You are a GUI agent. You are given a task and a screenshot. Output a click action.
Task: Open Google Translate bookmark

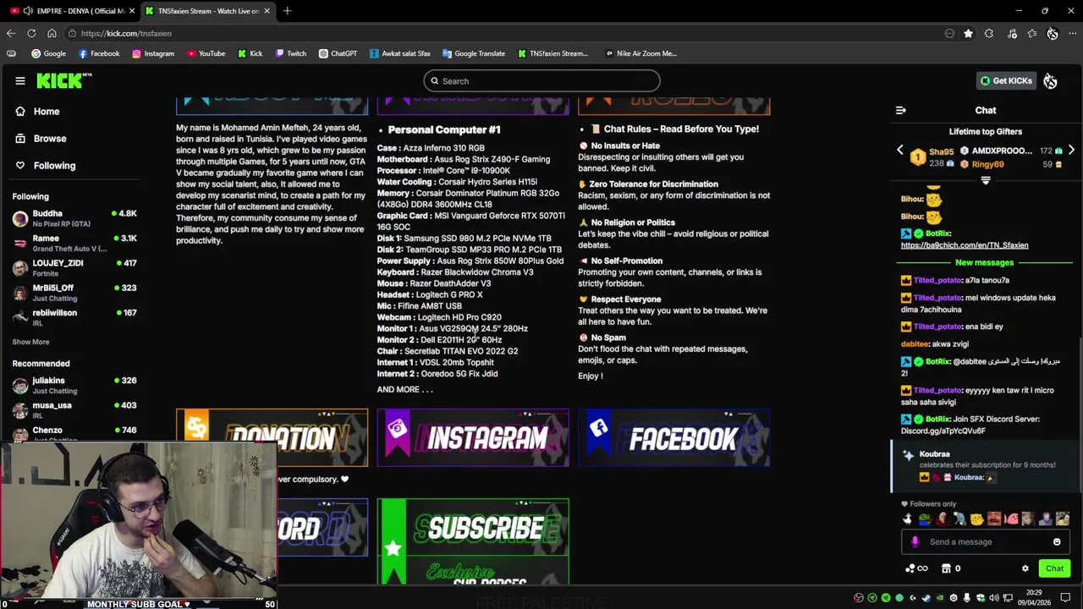[474, 53]
